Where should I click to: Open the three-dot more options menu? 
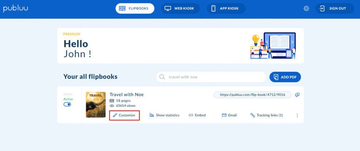click(x=297, y=115)
